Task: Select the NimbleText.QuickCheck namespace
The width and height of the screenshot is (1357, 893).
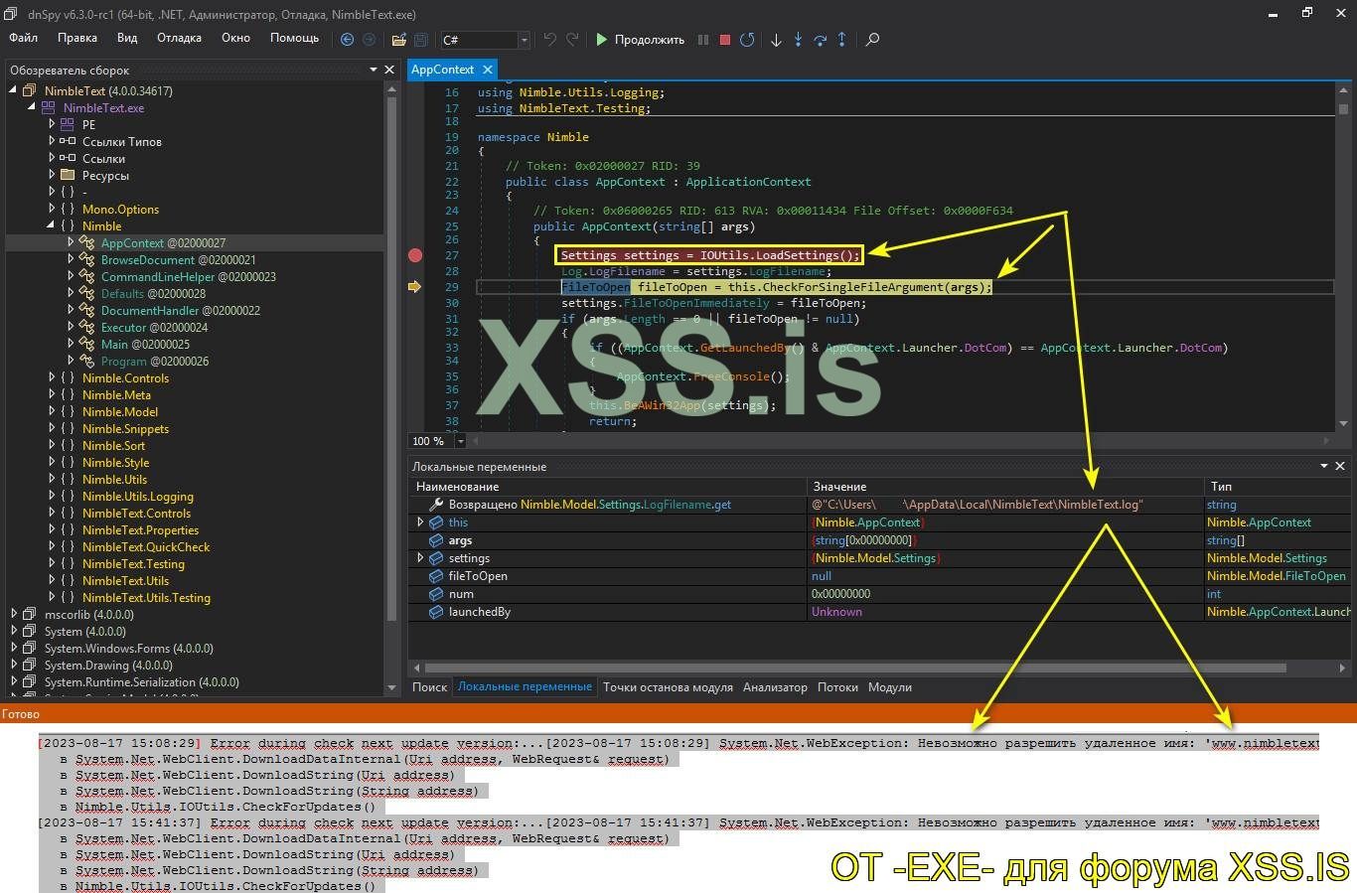Action: point(146,546)
